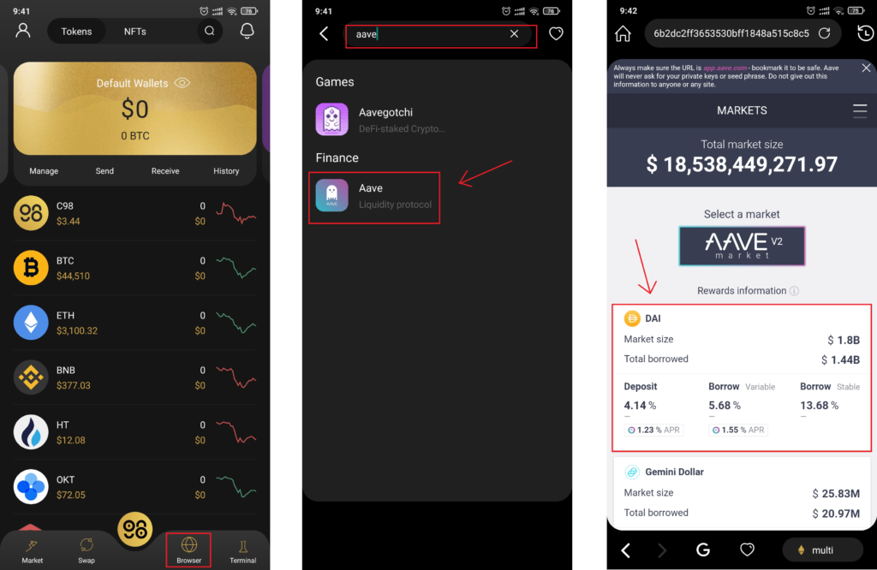Tap the token search magnifier icon
This screenshot has width=877, height=570.
(x=210, y=31)
